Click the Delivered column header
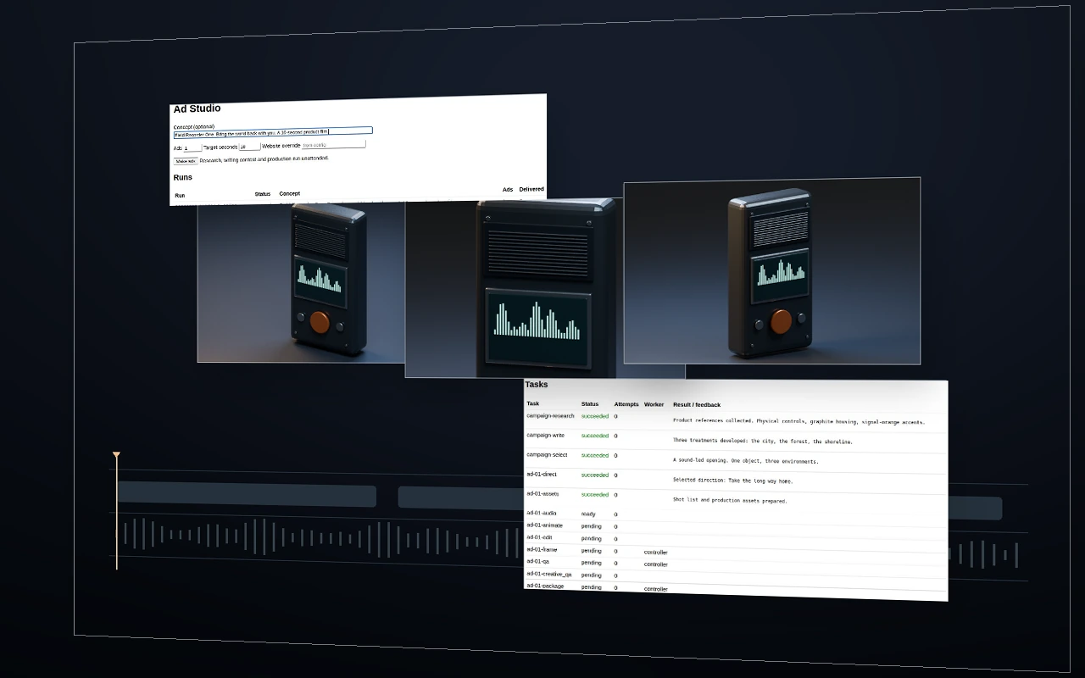1085x678 pixels. click(531, 190)
